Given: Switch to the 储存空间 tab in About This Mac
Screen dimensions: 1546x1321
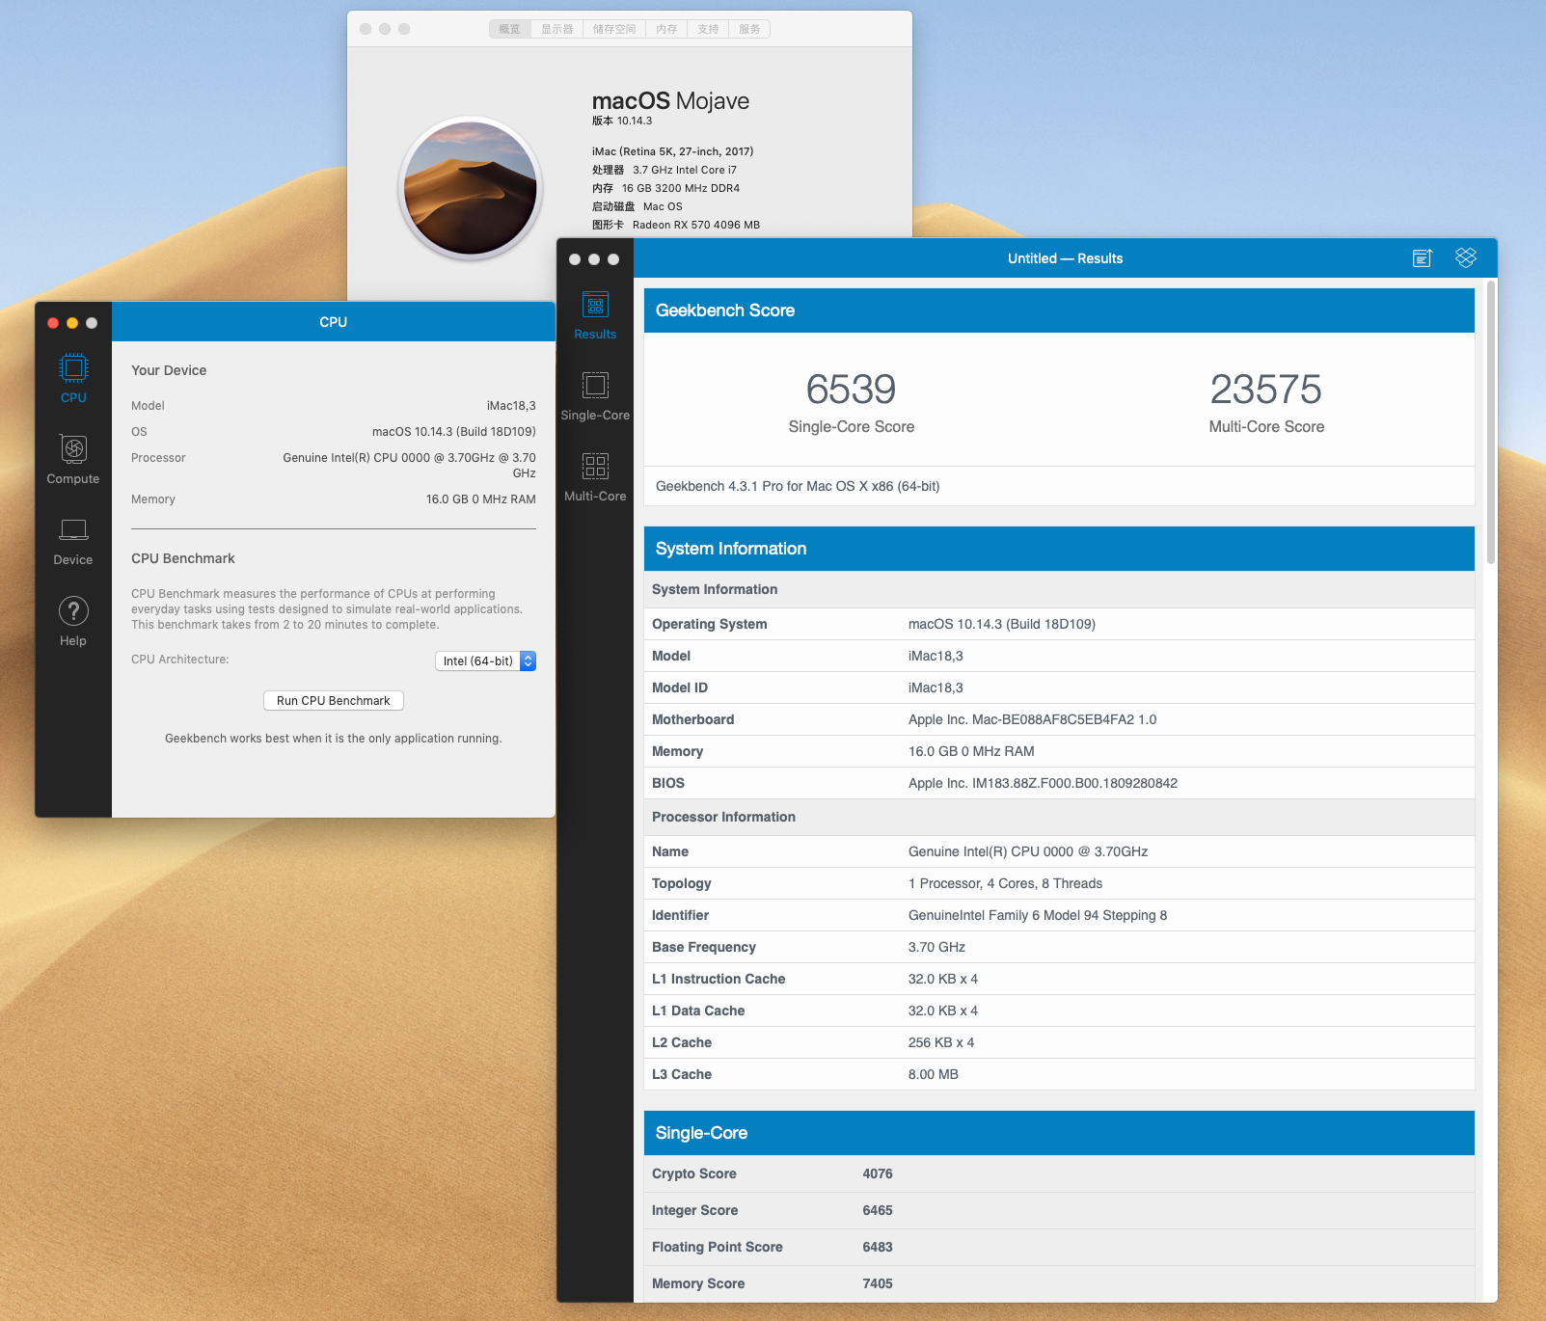Looking at the screenshot, I should tap(614, 29).
